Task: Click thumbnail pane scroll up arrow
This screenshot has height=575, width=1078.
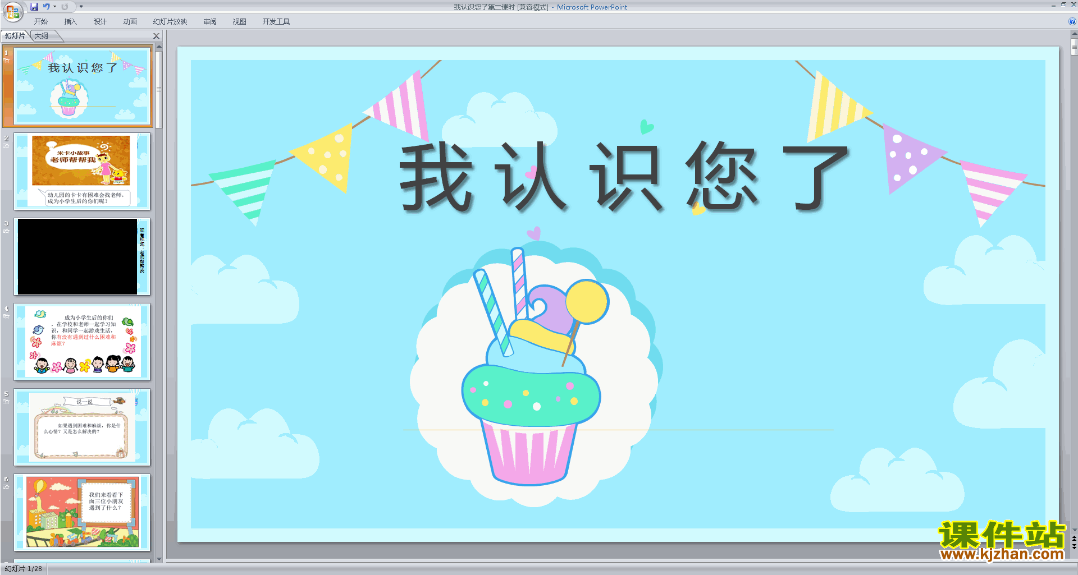Action: pyautogui.click(x=159, y=48)
